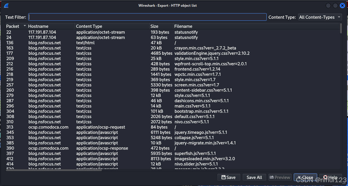This screenshot has height=186, width=348.
Task: Sort by the Packet column header
Action: coord(16,26)
